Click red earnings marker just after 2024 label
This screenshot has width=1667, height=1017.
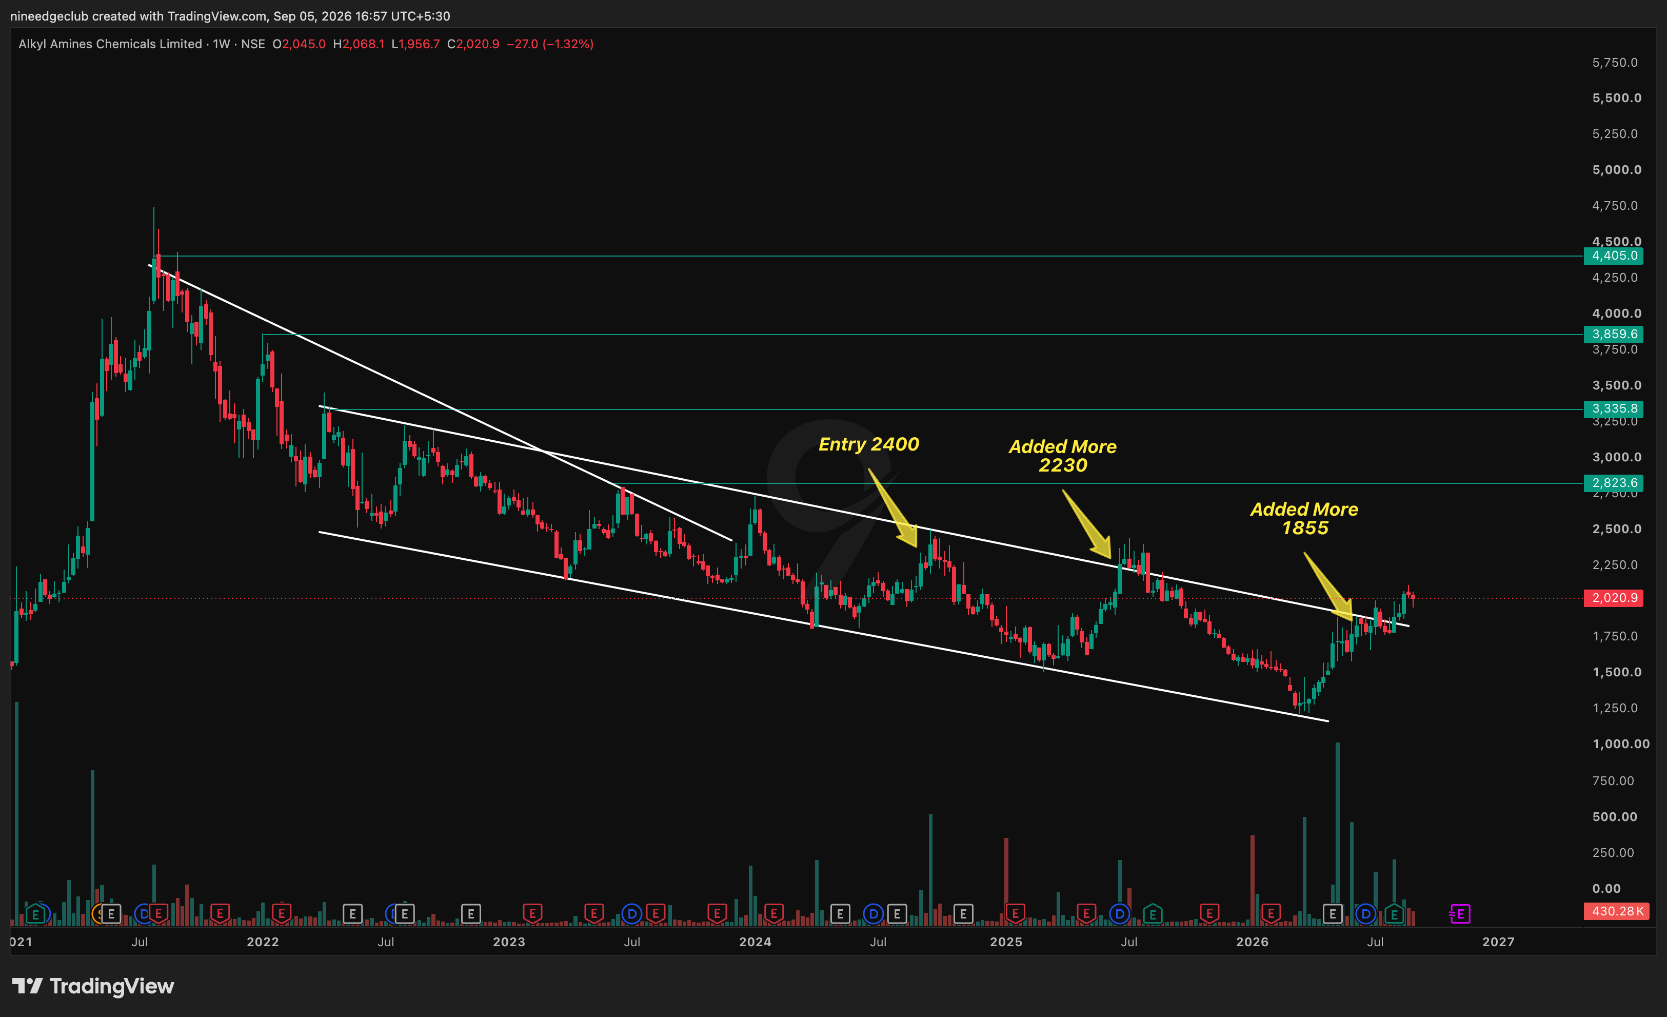[774, 914]
